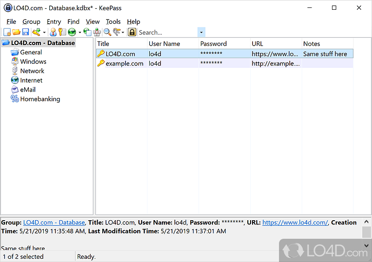This screenshot has height=262, width=372.
Task: Select the Homebanking group
Action: click(40, 99)
